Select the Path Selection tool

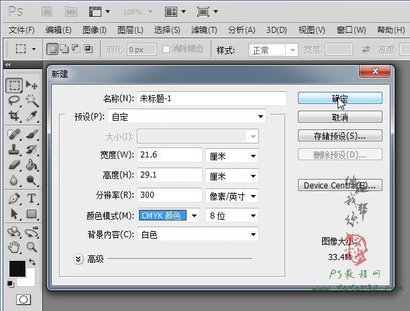coord(14,214)
